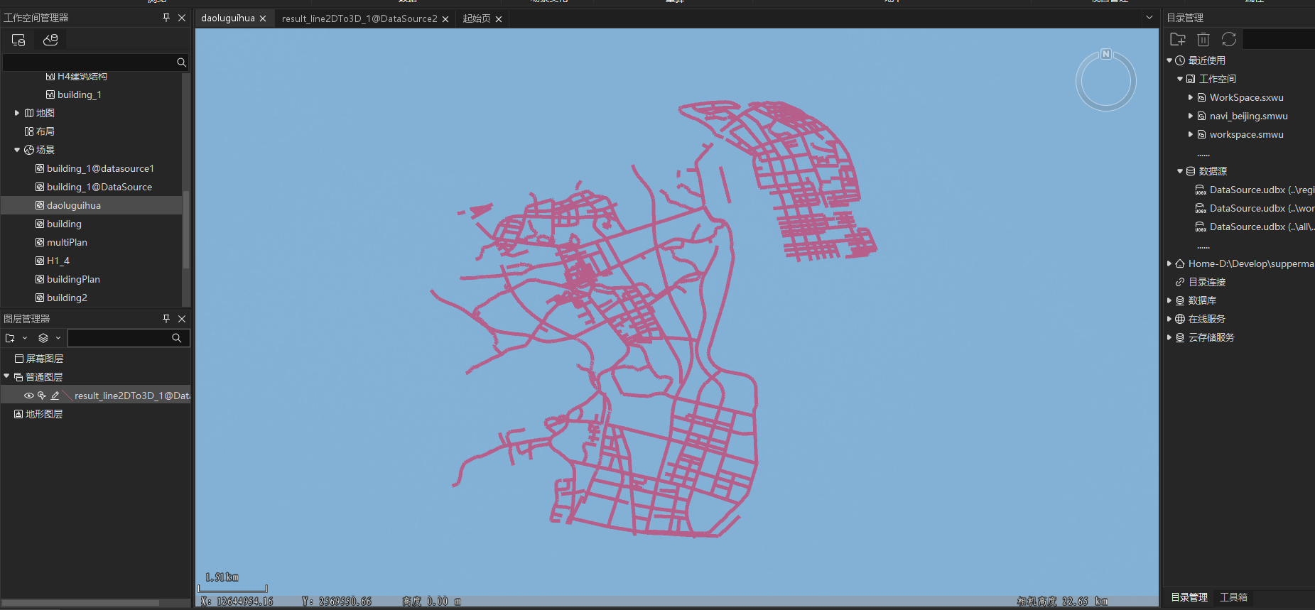Toggle selectable state of result_line2DTo3D_1 layer
The width and height of the screenshot is (1315, 610).
[42, 396]
